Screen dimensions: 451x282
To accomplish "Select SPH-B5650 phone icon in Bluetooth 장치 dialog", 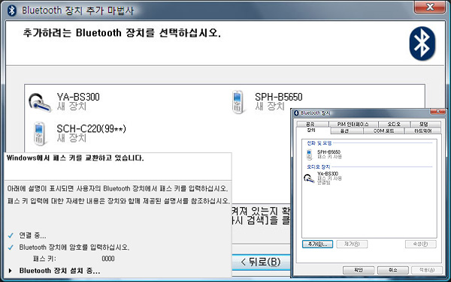I will point(309,154).
